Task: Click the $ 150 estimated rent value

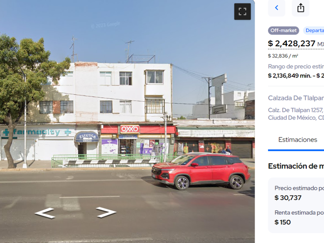Action: click(282, 222)
